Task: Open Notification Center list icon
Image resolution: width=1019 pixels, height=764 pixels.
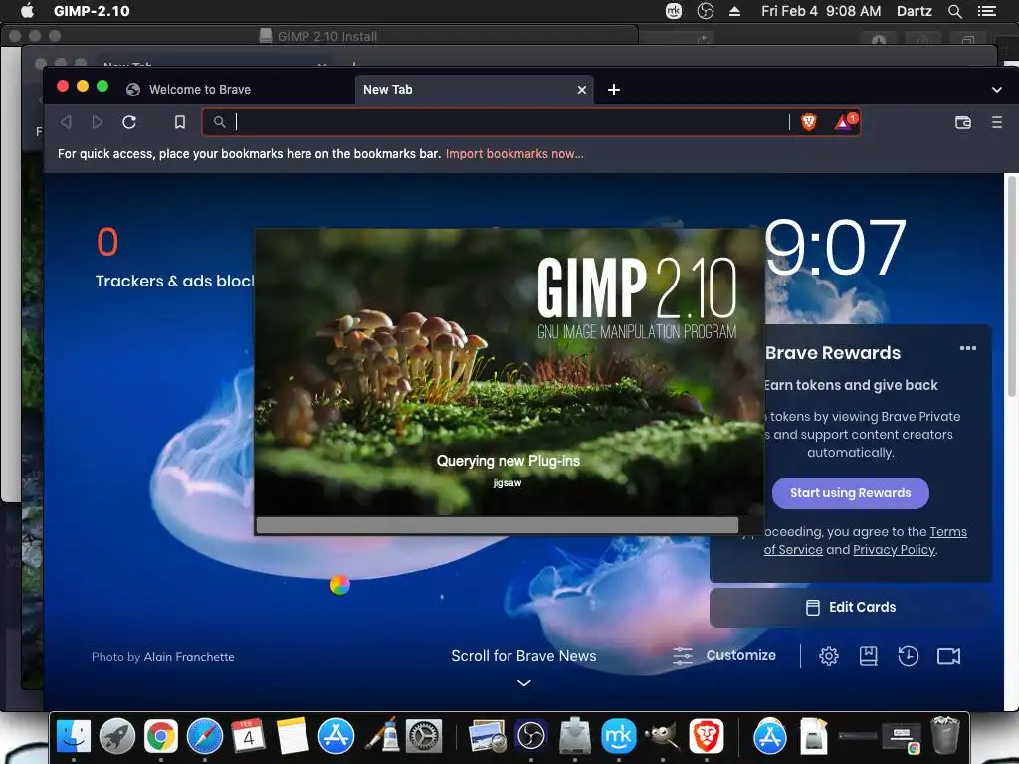Action: click(987, 10)
